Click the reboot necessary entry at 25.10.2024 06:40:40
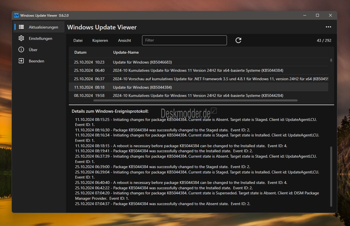The height and width of the screenshot is (226, 350). pyautogui.click(x=181, y=182)
